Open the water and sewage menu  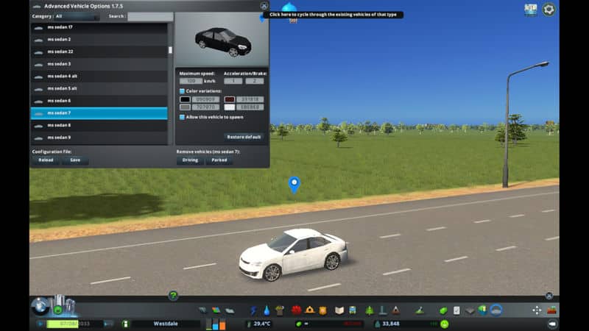[x=267, y=310]
